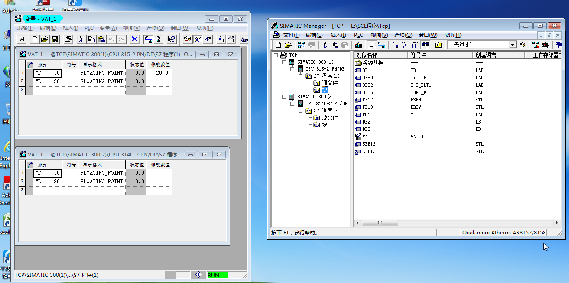
Task: Click Up One Level folder icon
Action: click(x=438, y=45)
